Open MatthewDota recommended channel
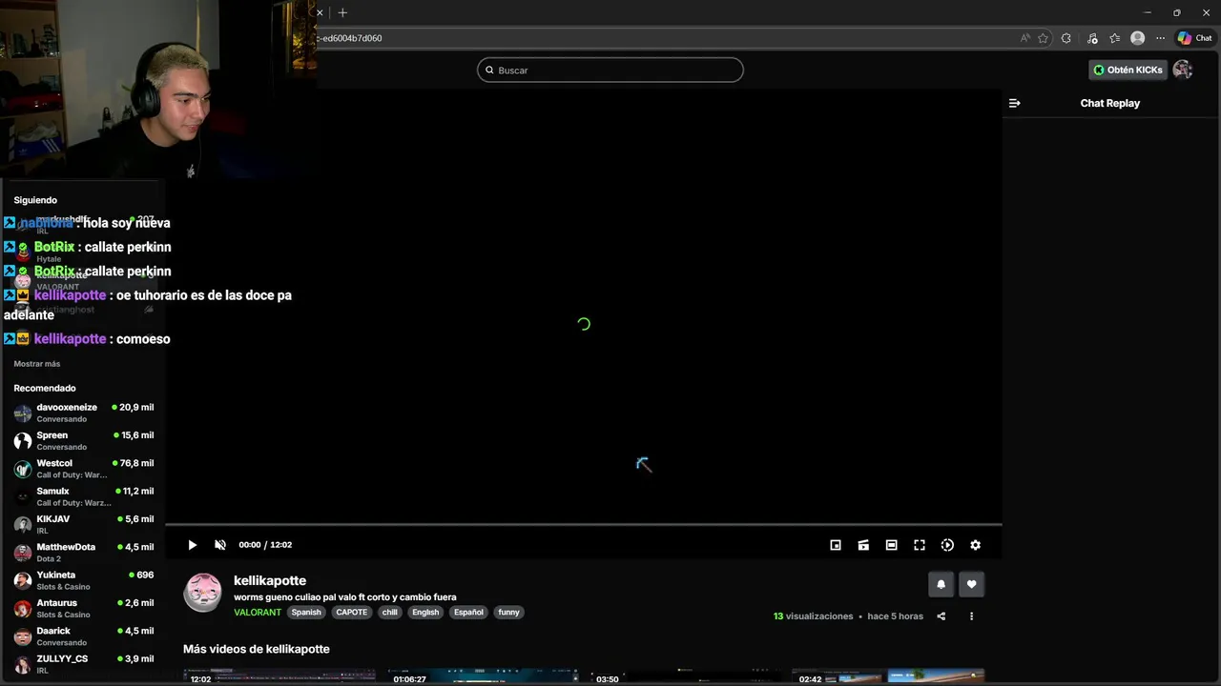This screenshot has width=1221, height=686. pyautogui.click(x=84, y=553)
